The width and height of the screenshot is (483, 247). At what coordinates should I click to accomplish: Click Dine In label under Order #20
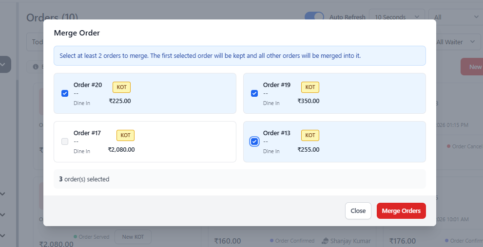coord(82,103)
